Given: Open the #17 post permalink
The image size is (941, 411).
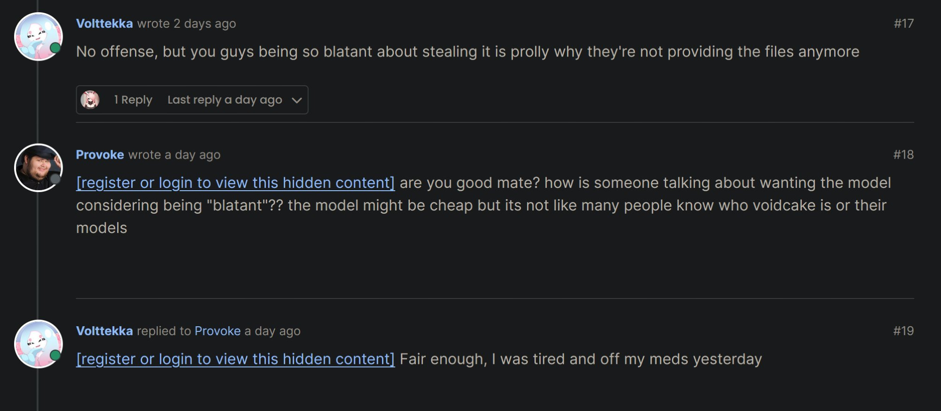Looking at the screenshot, I should [x=903, y=24].
